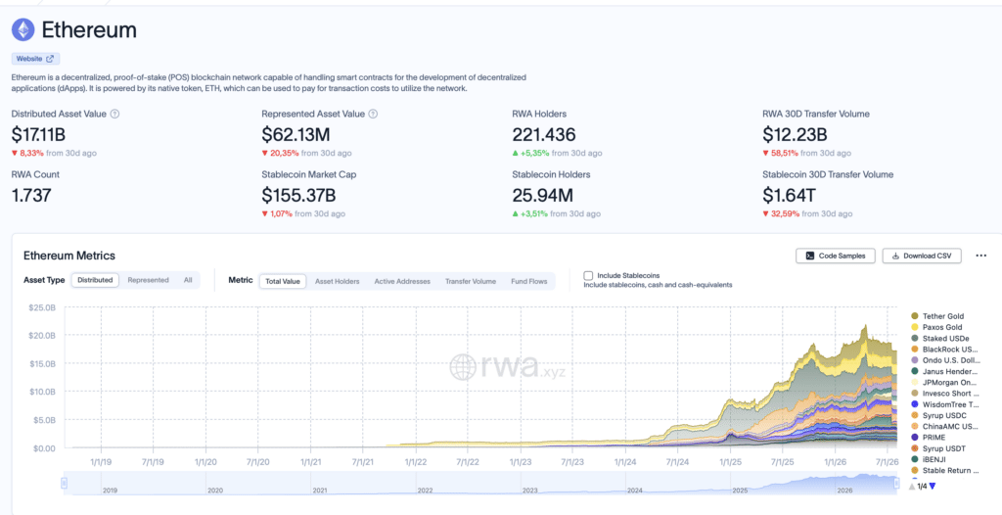Show the Distributed Asset Value help icon
This screenshot has height=515, width=1002.
[115, 114]
